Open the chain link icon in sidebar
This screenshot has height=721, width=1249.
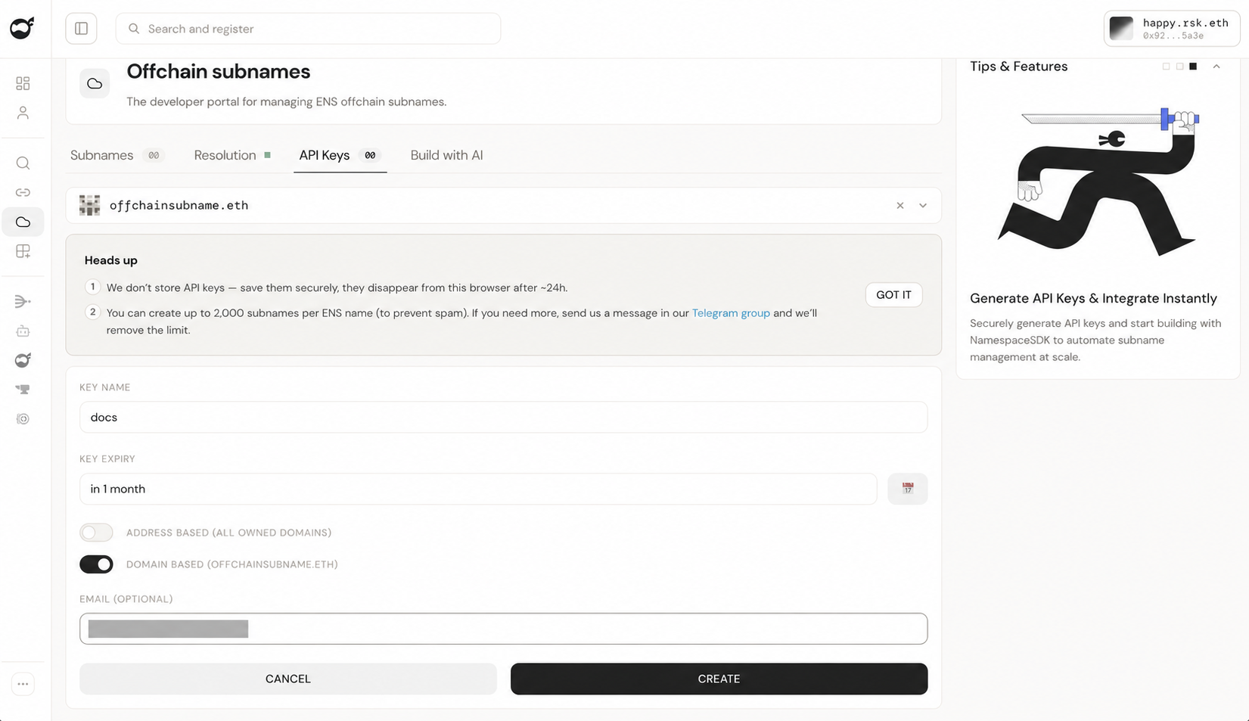click(23, 193)
